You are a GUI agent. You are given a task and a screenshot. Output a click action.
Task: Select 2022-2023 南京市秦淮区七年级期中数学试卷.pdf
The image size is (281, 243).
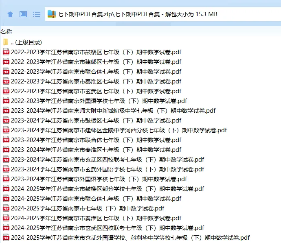[96, 81]
